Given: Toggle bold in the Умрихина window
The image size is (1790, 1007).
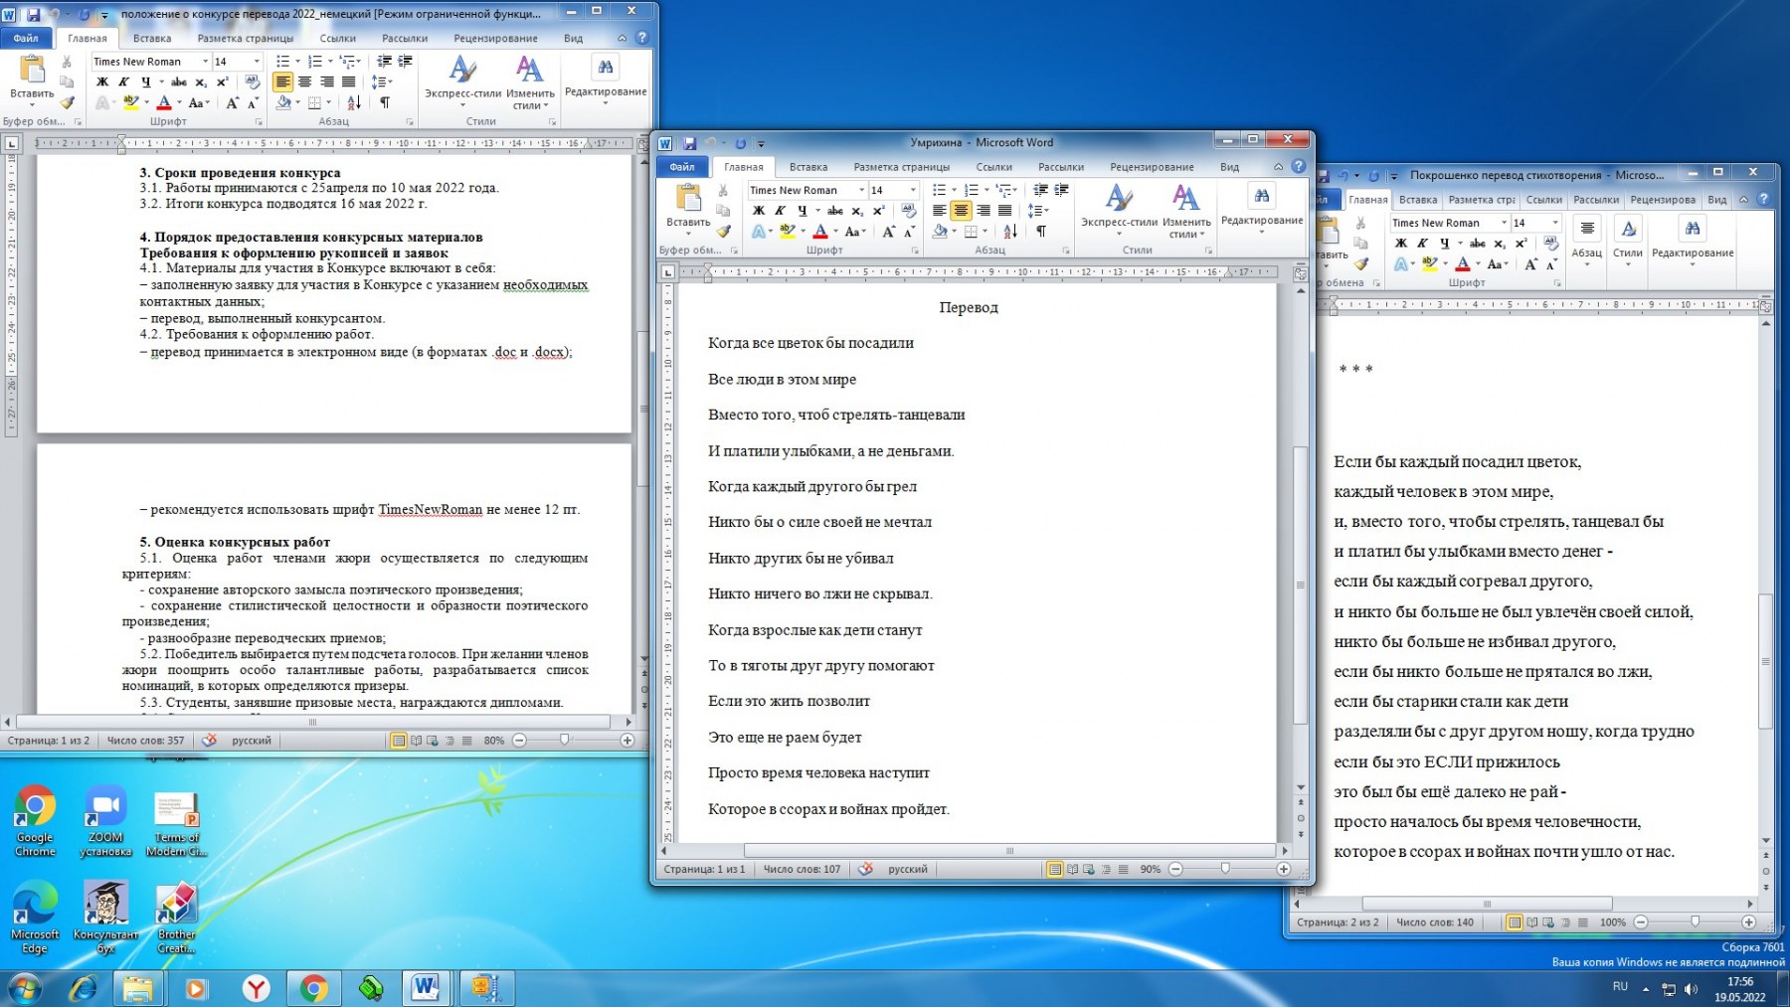Looking at the screenshot, I should tap(759, 211).
